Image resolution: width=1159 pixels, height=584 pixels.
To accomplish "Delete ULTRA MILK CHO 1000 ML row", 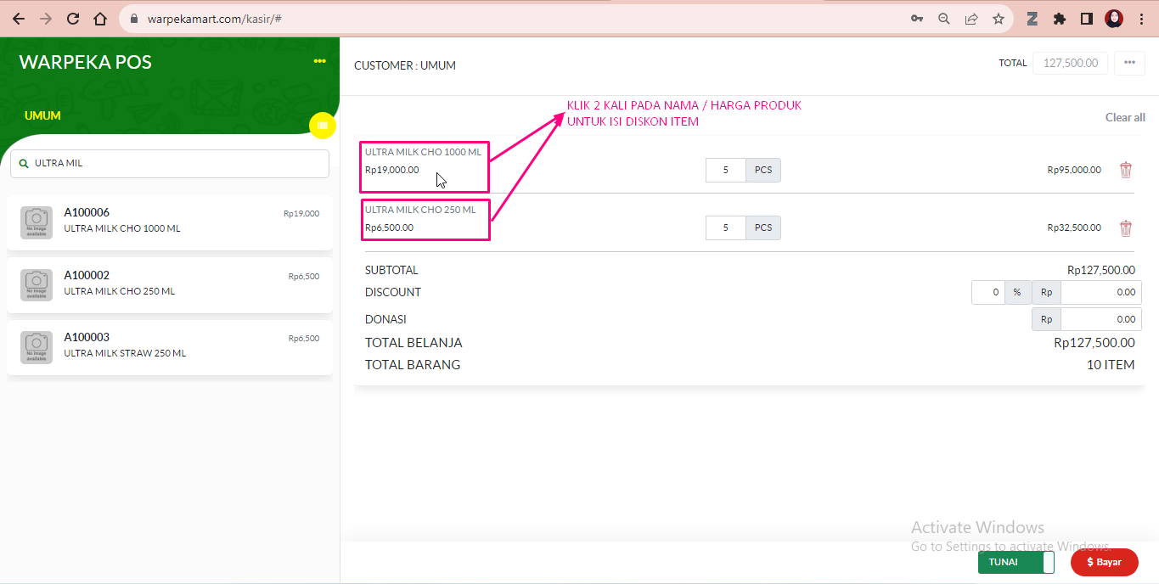I will point(1126,170).
